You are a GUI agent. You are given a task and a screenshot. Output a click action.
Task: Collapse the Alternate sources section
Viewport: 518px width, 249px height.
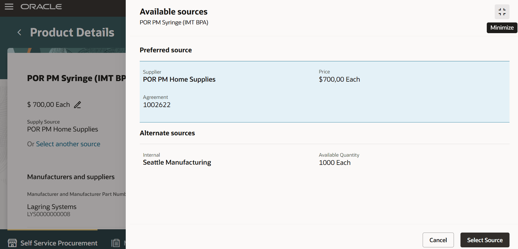pyautogui.click(x=167, y=133)
